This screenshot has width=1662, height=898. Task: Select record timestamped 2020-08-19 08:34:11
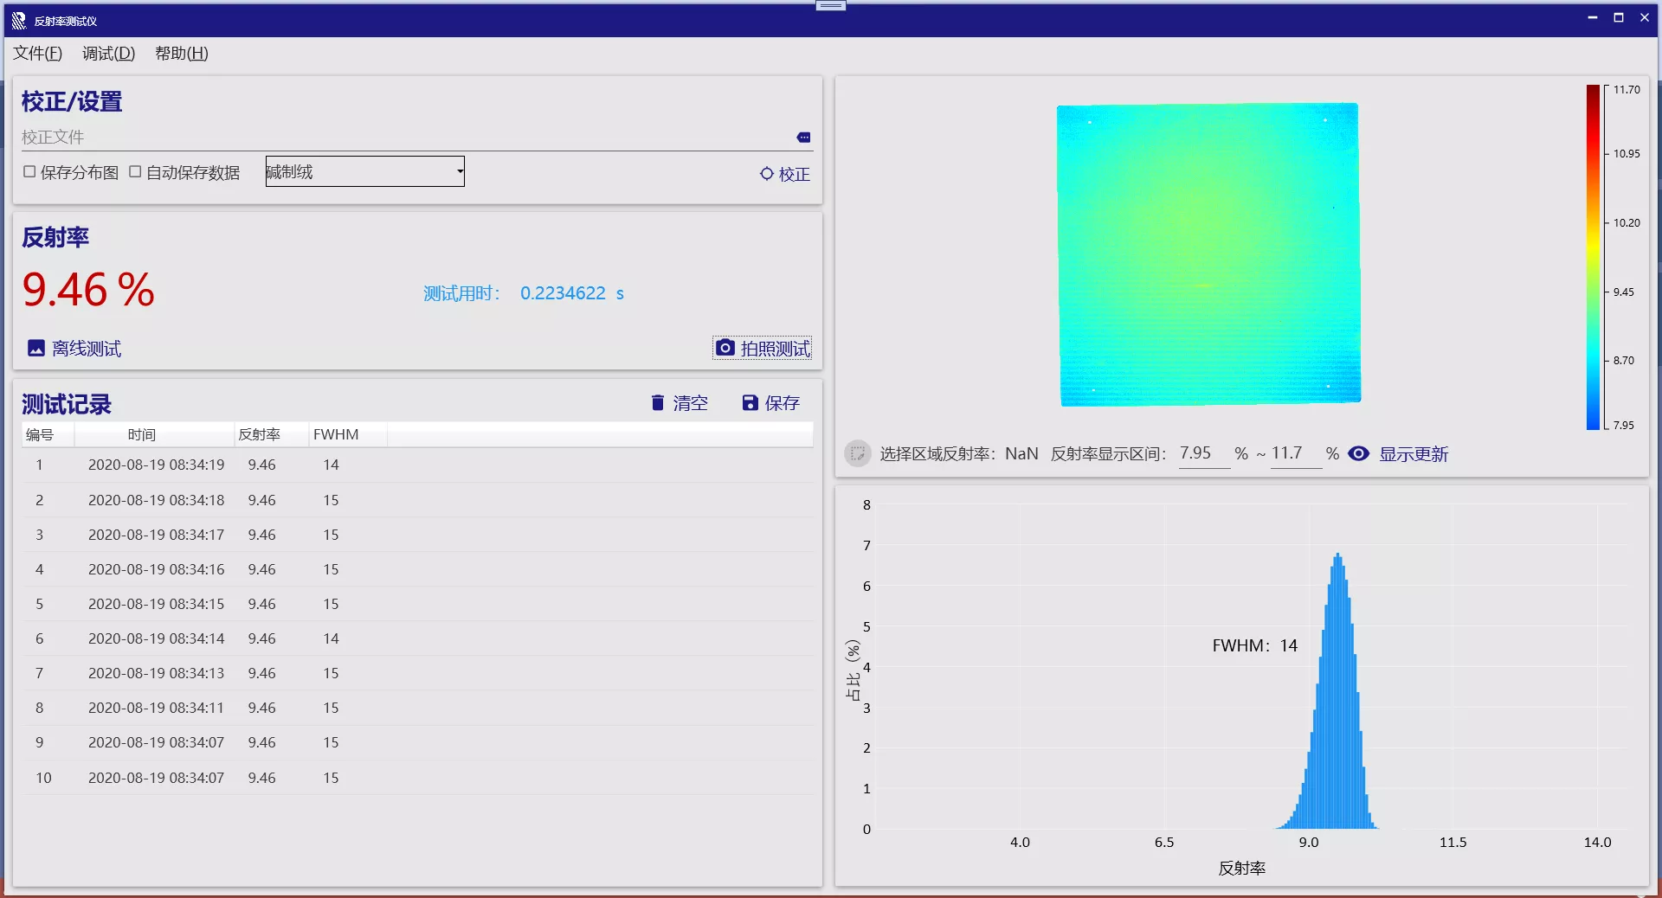click(417, 708)
